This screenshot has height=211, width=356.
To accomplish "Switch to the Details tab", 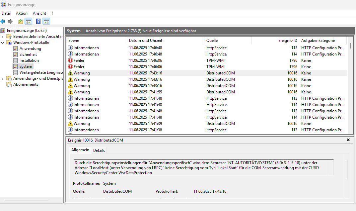I will (x=99, y=150).
